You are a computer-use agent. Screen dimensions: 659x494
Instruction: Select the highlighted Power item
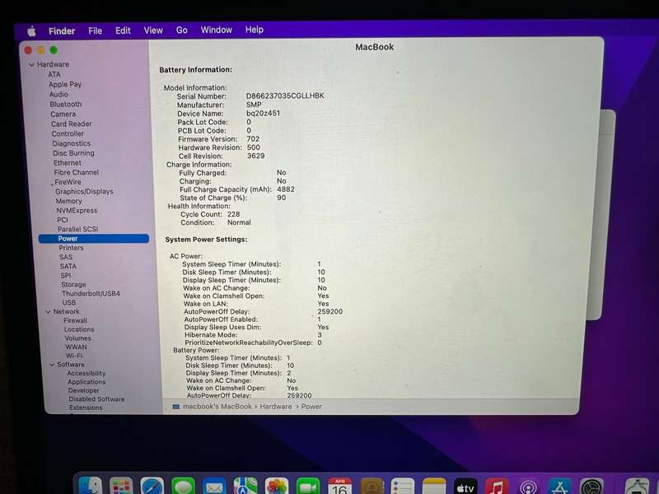click(x=94, y=239)
